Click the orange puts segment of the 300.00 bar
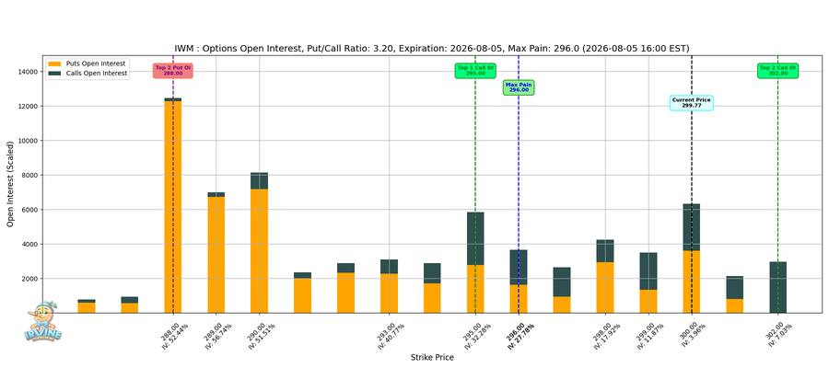The image size is (829, 368). pyautogui.click(x=692, y=282)
